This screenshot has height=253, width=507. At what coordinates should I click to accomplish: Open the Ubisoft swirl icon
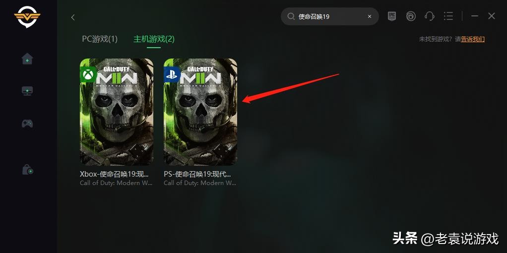point(411,16)
